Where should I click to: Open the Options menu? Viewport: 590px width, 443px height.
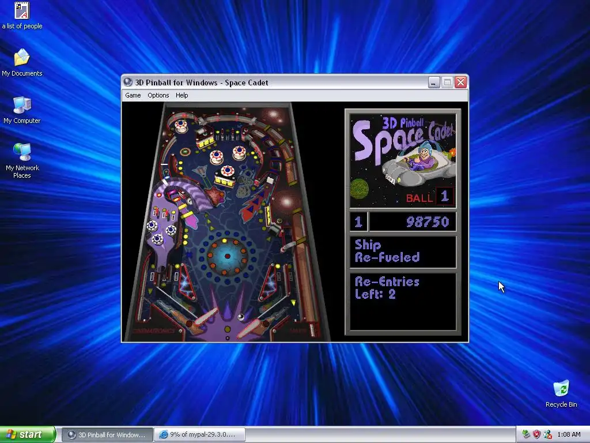tap(158, 95)
